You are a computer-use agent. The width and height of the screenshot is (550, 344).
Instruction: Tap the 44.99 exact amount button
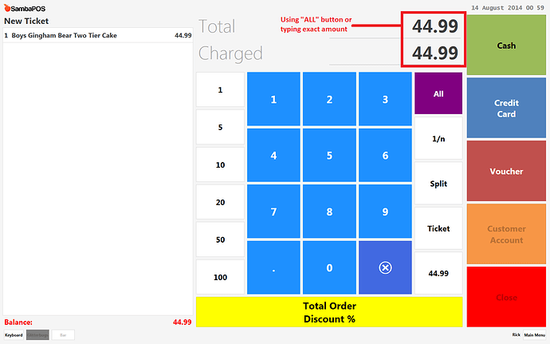click(x=438, y=273)
